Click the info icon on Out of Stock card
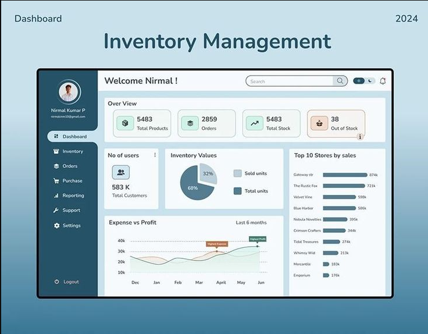This screenshot has height=334, width=428. tap(360, 137)
